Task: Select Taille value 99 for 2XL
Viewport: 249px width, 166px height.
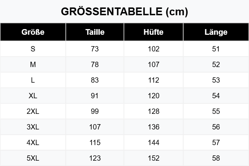Action: coord(95,111)
